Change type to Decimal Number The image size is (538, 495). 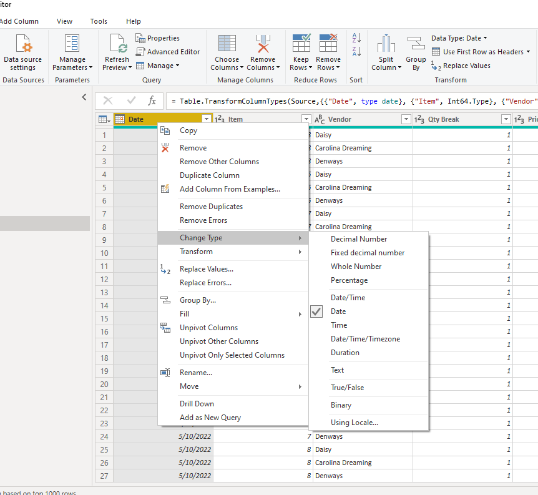tap(369, 239)
